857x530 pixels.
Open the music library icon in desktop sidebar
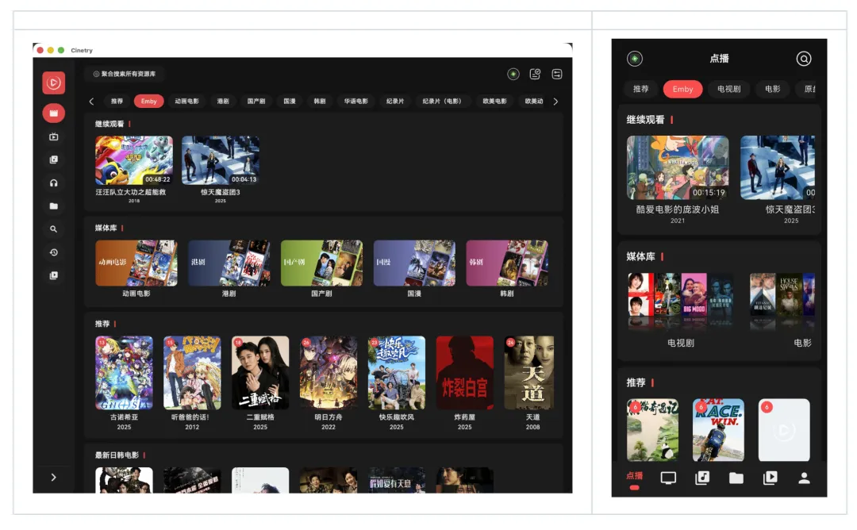[54, 159]
